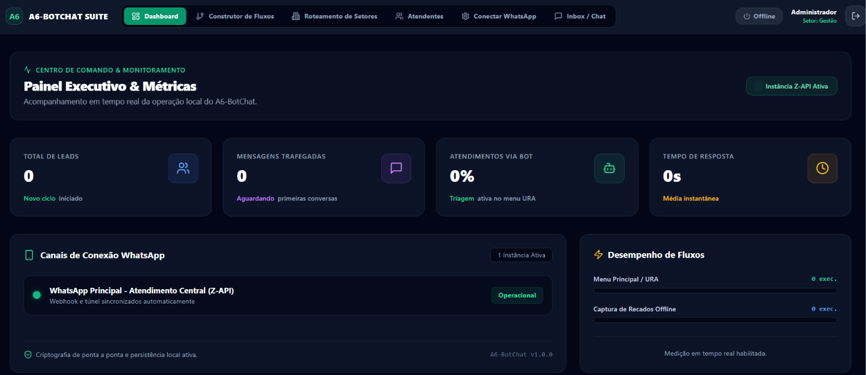Viewport: 866px width, 375px height.
Task: Click the shield icon beside Criptografia text
Action: 28,354
